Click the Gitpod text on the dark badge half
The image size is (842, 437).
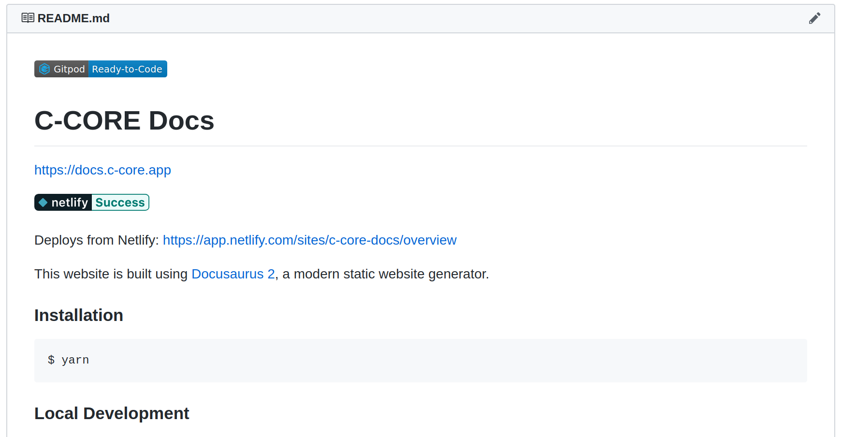[69, 69]
